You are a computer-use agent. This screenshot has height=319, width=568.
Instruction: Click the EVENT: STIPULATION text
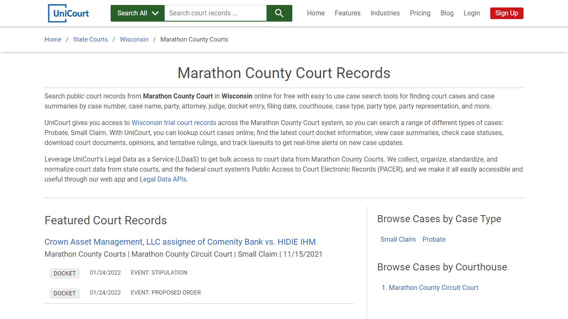coord(159,273)
